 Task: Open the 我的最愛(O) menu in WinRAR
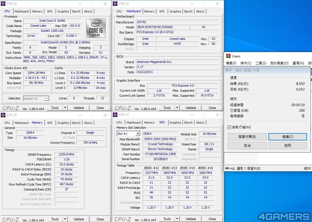click(x=279, y=63)
